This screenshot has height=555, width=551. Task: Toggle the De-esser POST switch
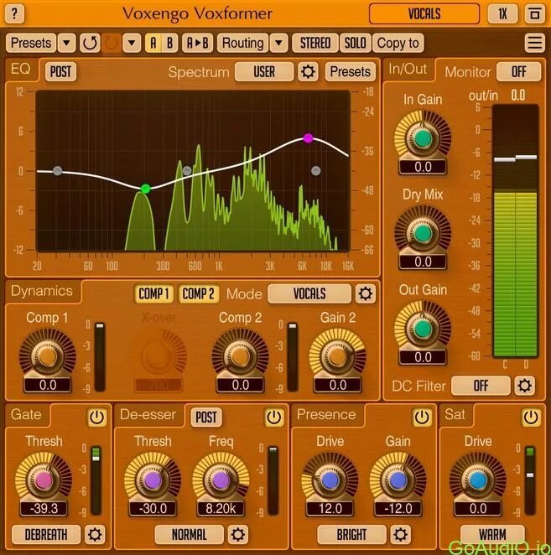pyautogui.click(x=206, y=418)
